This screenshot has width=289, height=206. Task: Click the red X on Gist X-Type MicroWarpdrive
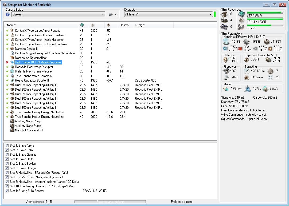click(7, 62)
